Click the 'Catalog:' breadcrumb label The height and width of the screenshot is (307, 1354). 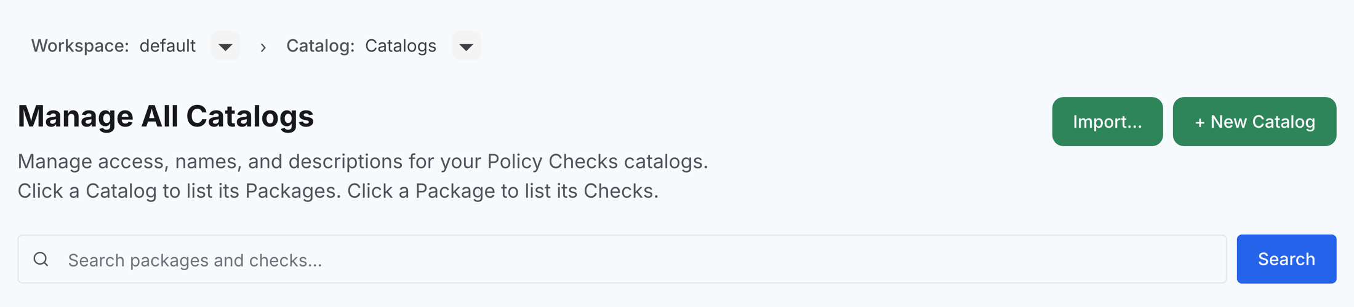[321, 46]
